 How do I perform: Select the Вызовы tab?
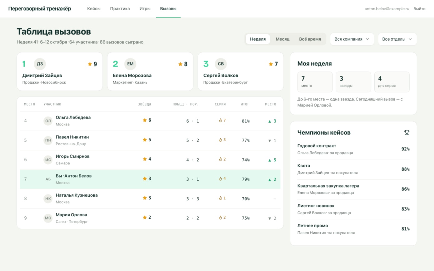point(168,9)
